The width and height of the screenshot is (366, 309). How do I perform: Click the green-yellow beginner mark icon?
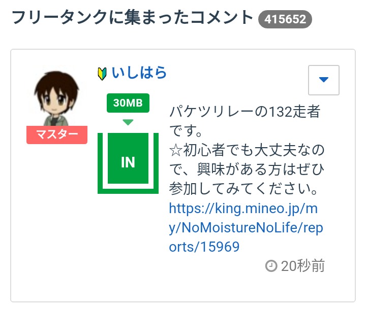click(102, 74)
